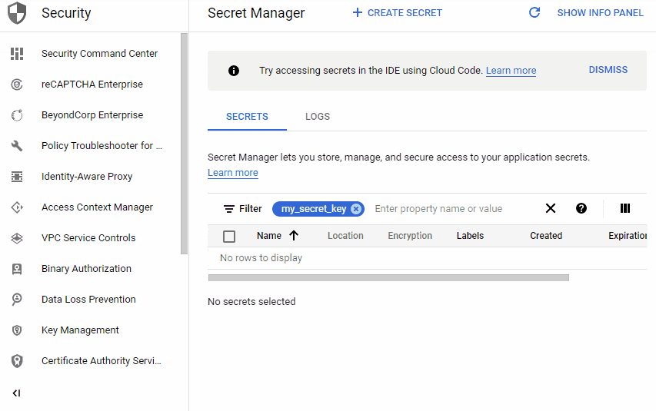Open Security Command Center page
This screenshot has width=656, height=411.
coord(99,54)
